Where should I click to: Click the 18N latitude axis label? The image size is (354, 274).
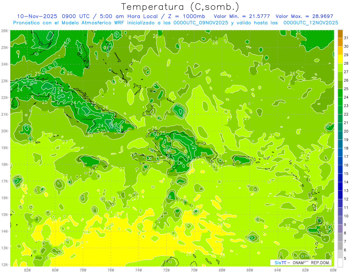pos(4,164)
